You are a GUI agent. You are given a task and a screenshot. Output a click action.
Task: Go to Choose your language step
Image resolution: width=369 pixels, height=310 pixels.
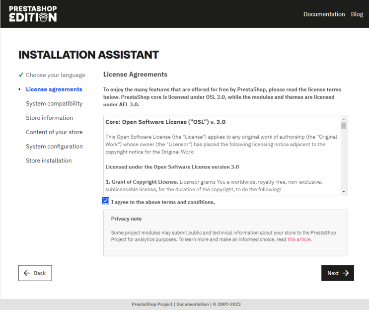55,75
